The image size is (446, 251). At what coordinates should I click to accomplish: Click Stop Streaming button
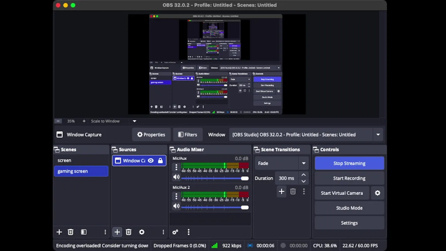[349, 163]
